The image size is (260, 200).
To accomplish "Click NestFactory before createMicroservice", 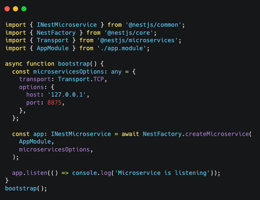I will pyautogui.click(x=162, y=134).
